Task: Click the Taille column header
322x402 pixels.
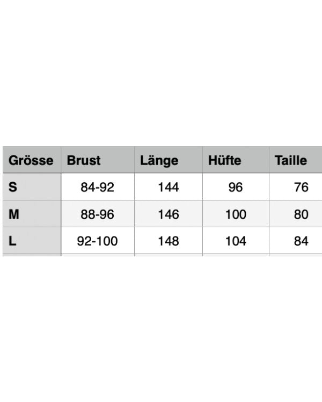Action: pos(291,160)
